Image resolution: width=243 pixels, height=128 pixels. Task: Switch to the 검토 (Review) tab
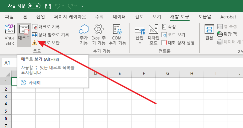tap(139, 17)
